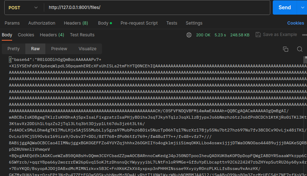Copy the response using the copy icon
The image size is (307, 176).
tap(286, 49)
